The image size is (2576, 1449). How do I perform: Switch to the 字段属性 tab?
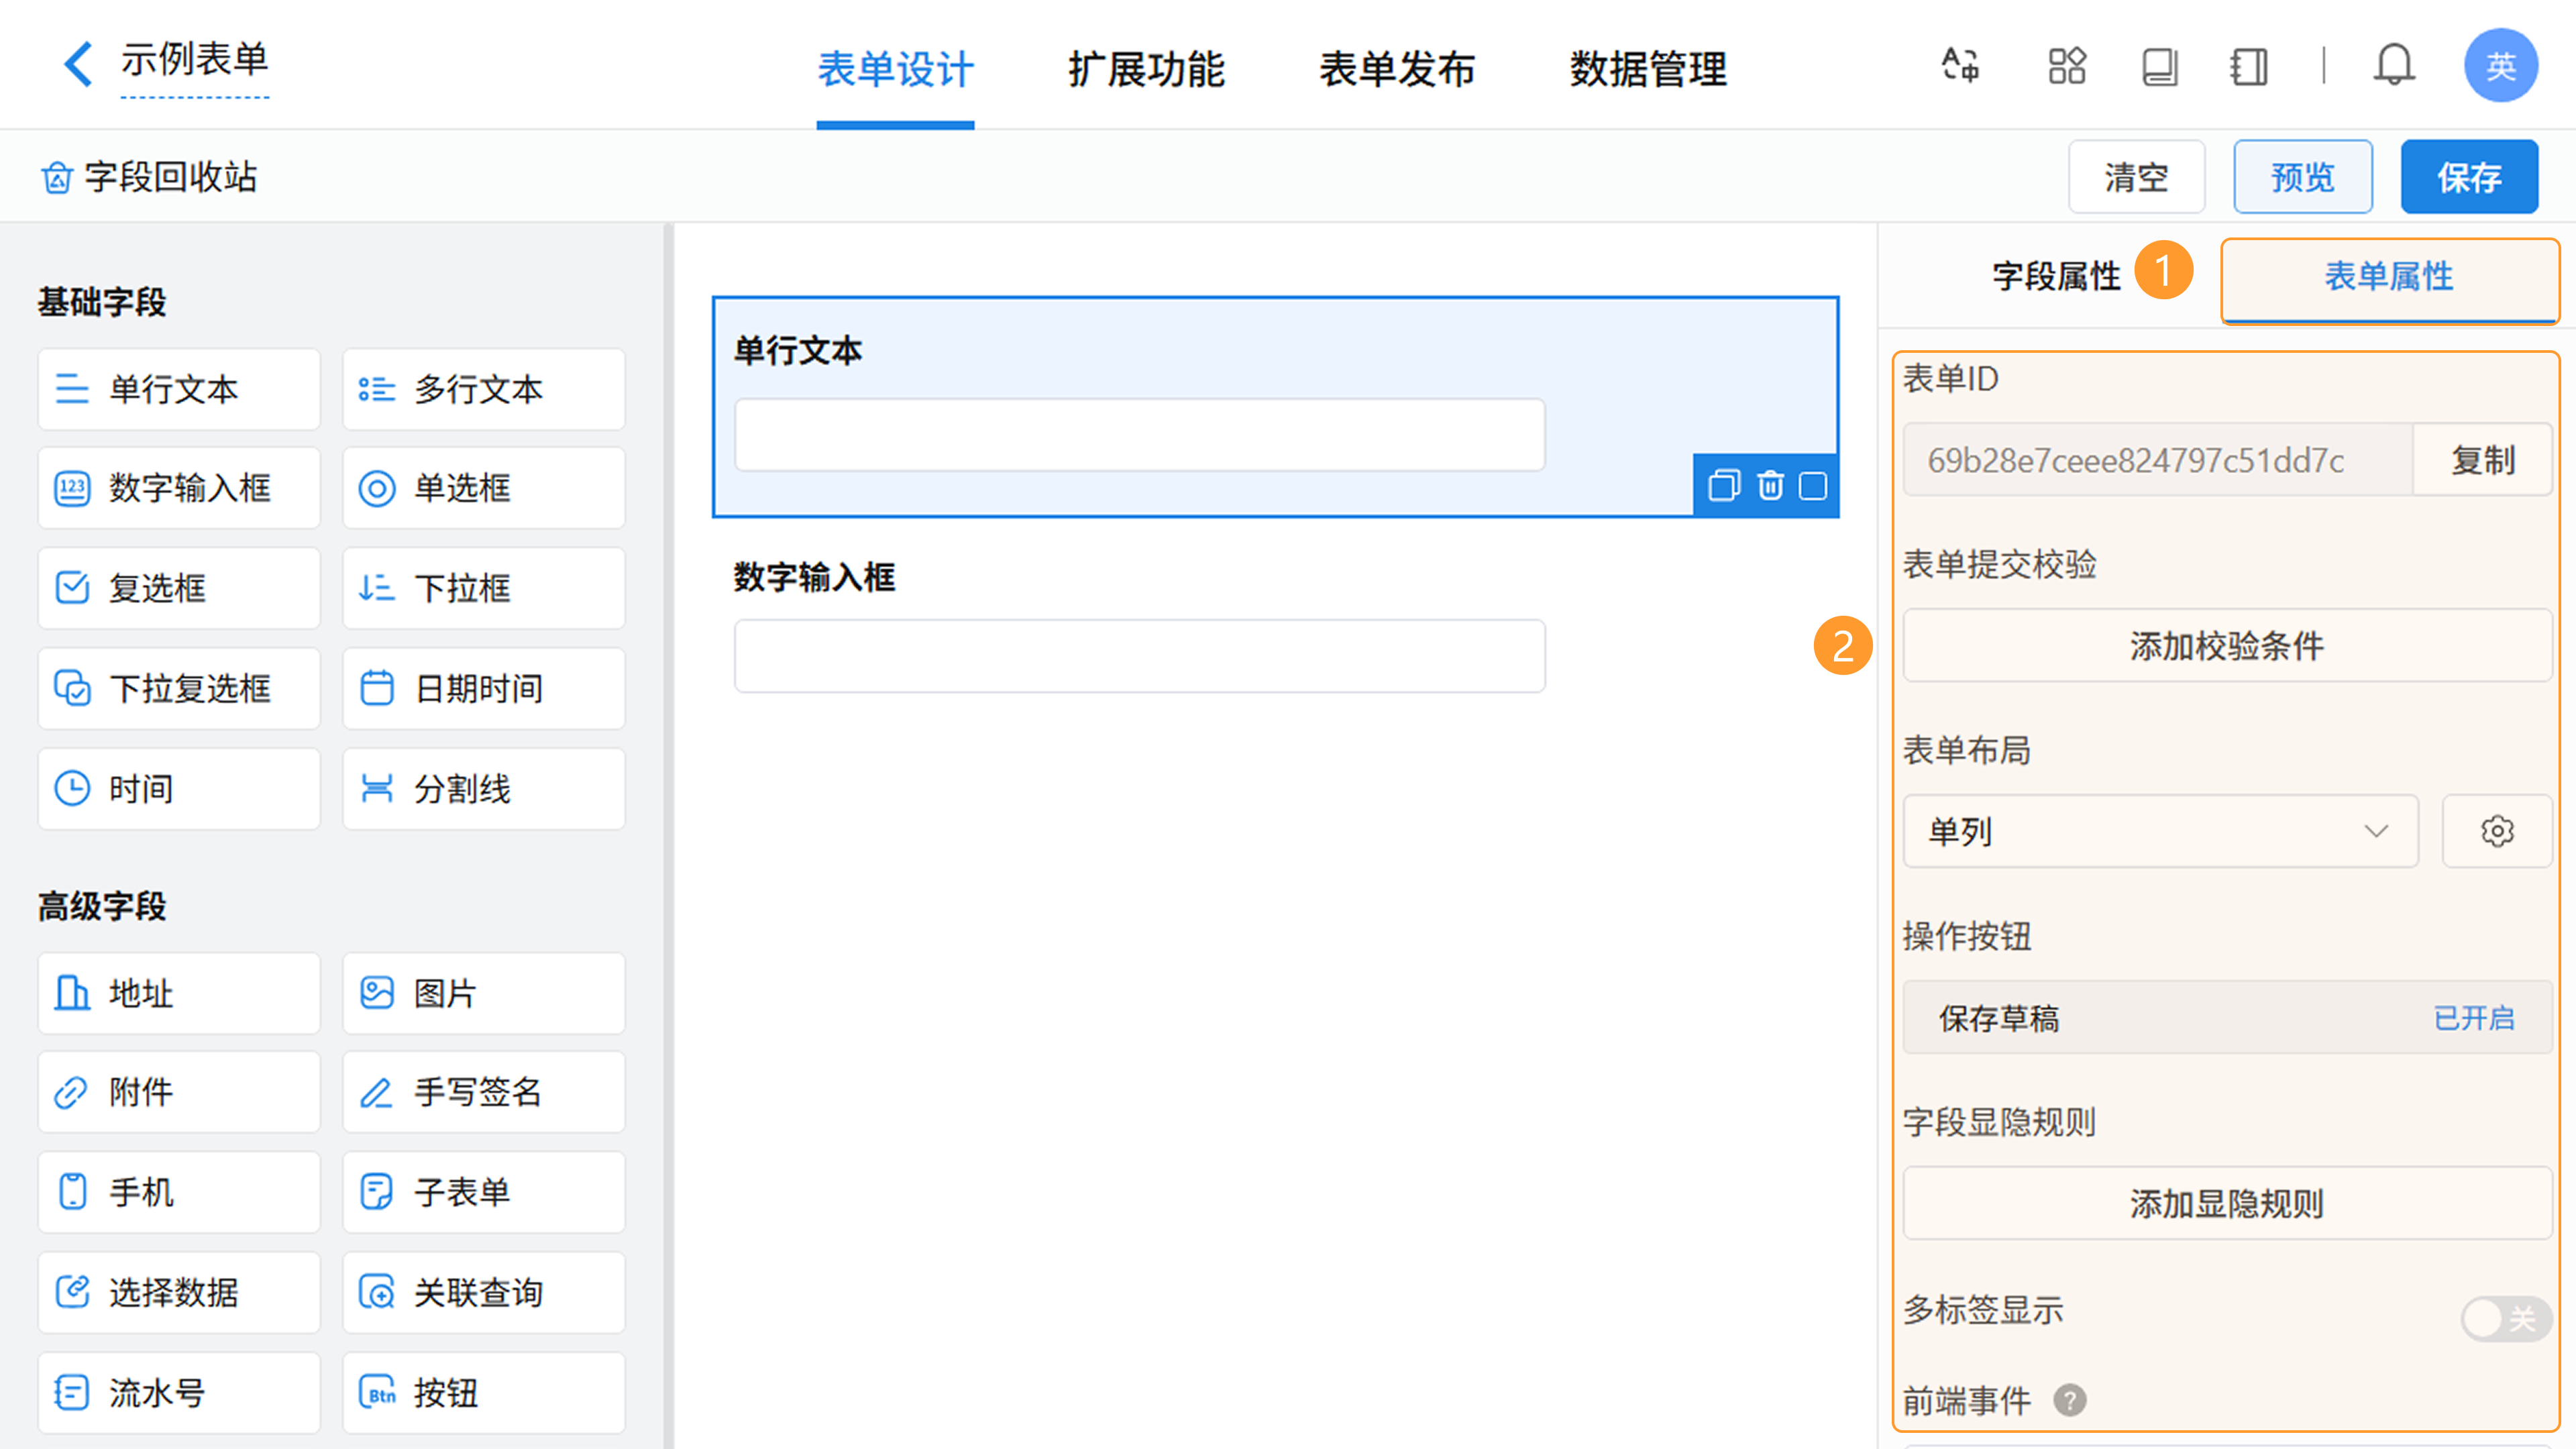[2055, 276]
